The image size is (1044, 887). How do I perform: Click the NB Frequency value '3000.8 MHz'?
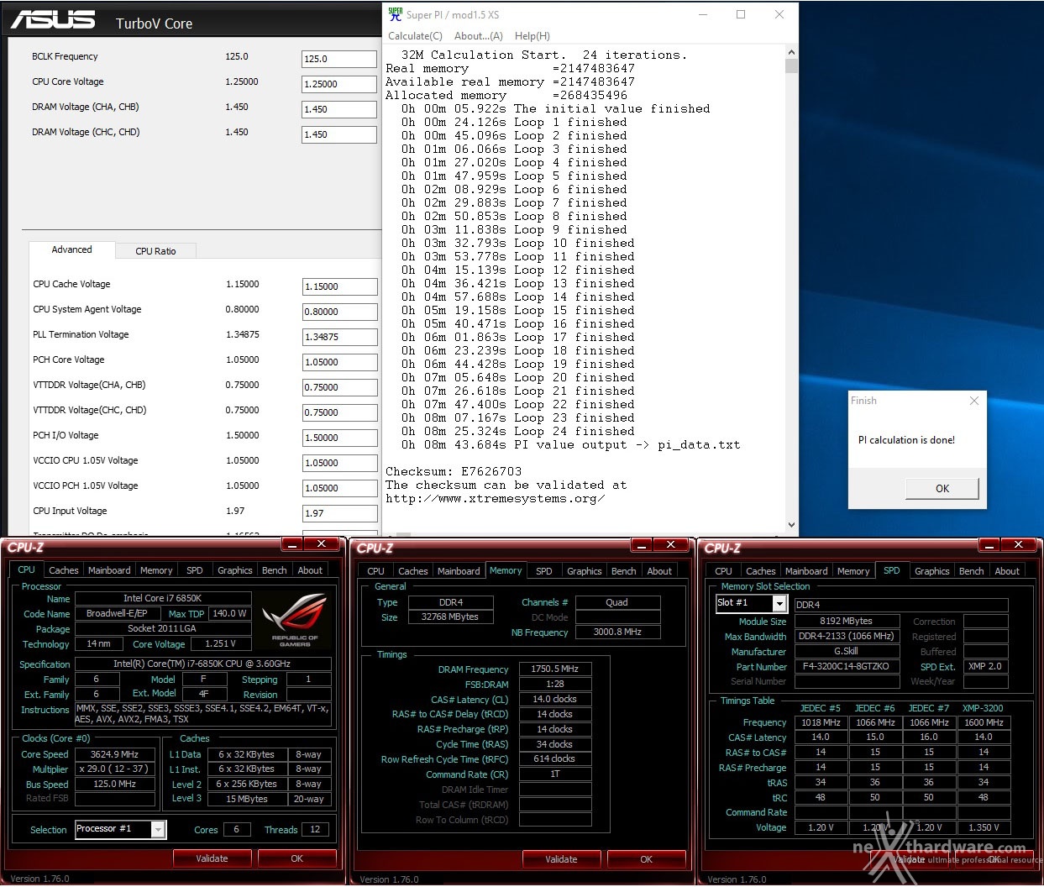point(617,632)
